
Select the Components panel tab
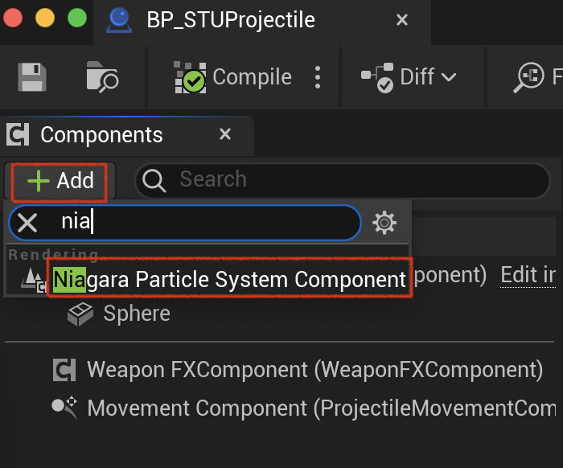[101, 135]
